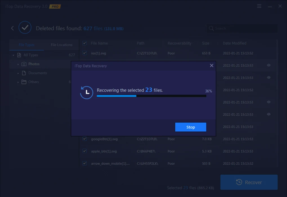Screen dimensions: 287x197
Task: Open the hamburger menu icon
Action: [259, 6]
